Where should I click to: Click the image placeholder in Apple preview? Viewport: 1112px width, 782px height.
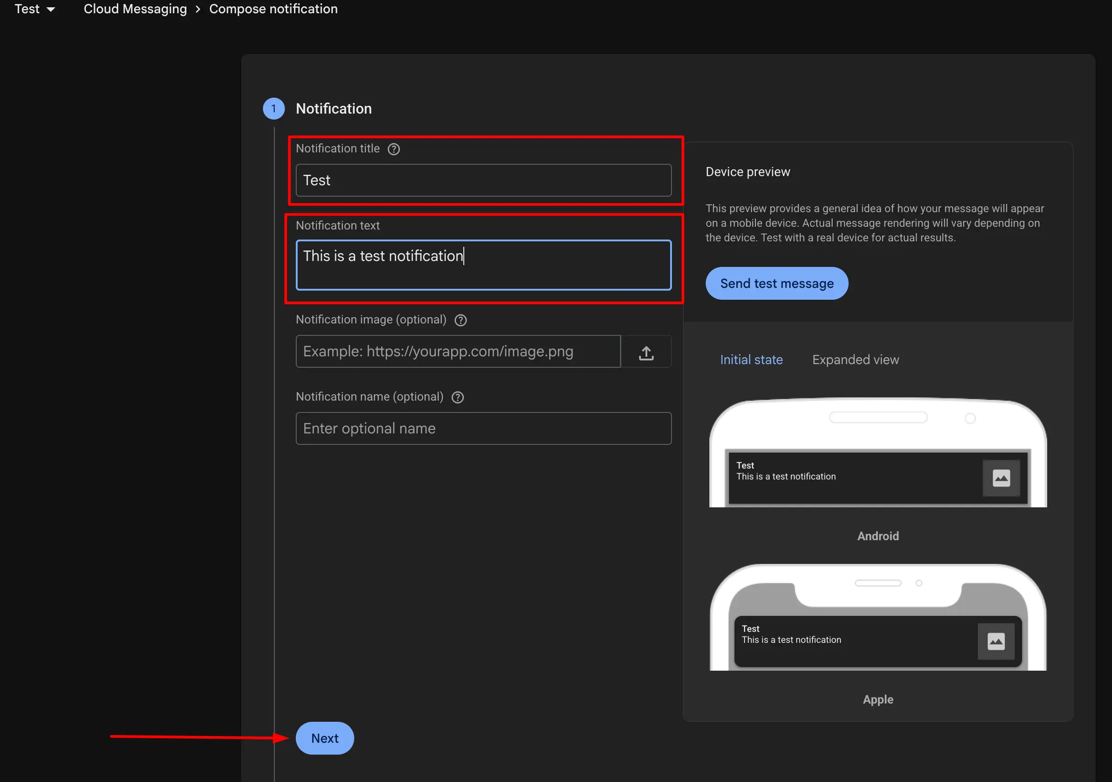click(x=995, y=641)
